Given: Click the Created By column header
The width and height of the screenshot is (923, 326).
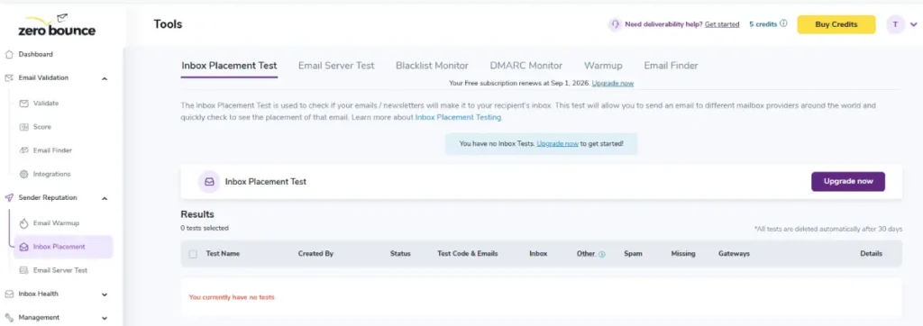Looking at the screenshot, I should pos(315,254).
